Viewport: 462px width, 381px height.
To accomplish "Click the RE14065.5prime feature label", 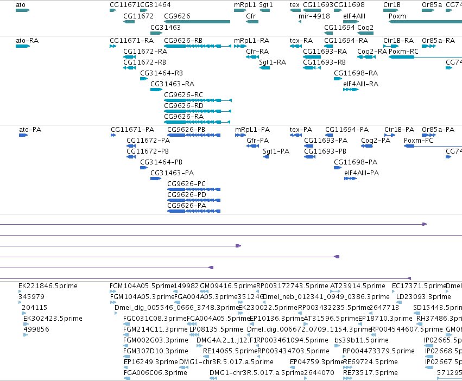I will pyautogui.click(x=230, y=351).
